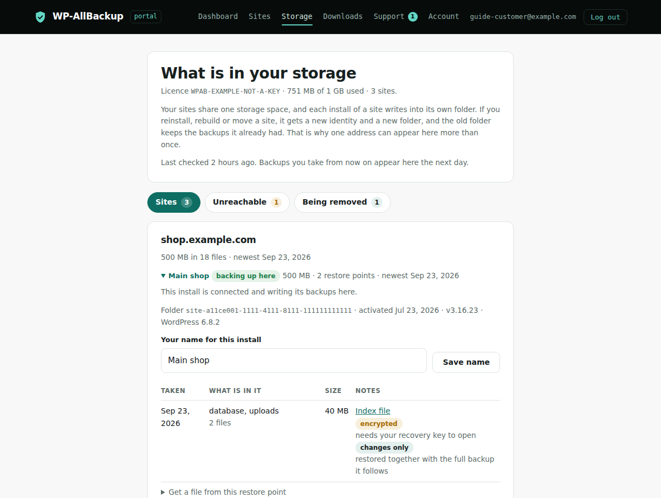661x498 pixels.
Task: Expand Get a file from this restore point
Action: click(223, 492)
